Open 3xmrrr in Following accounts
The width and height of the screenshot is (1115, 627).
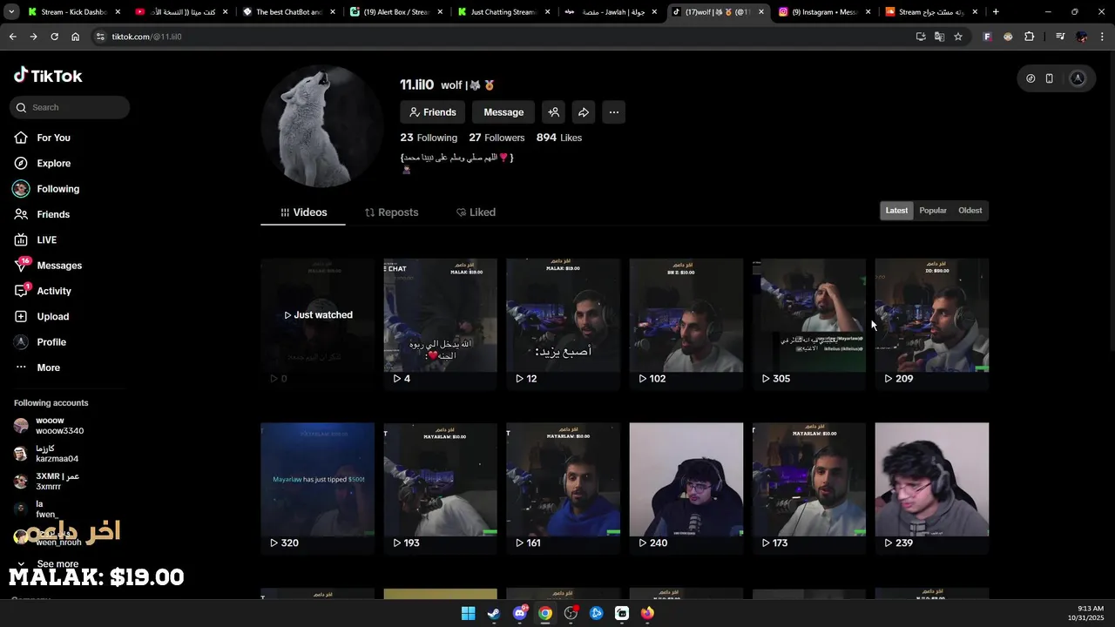coord(57,482)
